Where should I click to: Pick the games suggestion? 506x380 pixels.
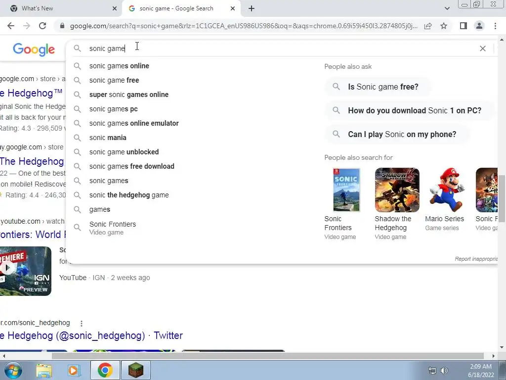pos(100,209)
